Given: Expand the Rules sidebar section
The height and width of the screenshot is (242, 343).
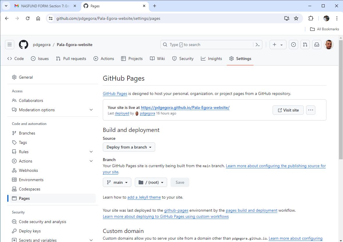Looking at the screenshot, I should (x=53, y=152).
